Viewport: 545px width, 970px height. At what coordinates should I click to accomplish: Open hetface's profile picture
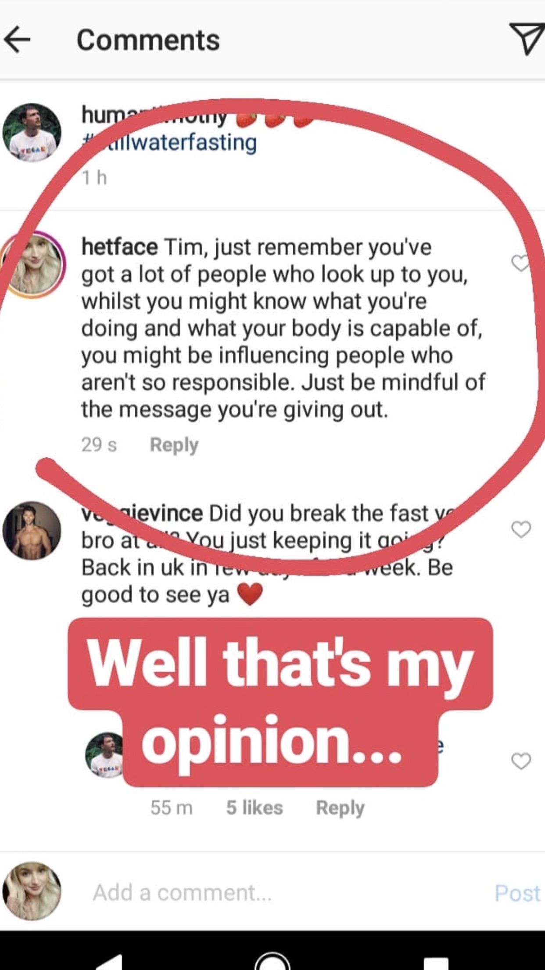32,264
